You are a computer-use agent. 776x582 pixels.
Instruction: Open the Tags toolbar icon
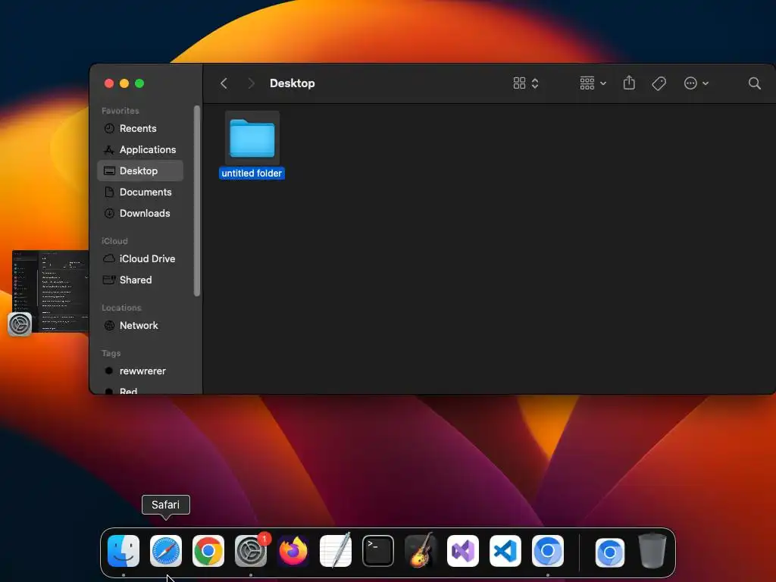coord(659,83)
